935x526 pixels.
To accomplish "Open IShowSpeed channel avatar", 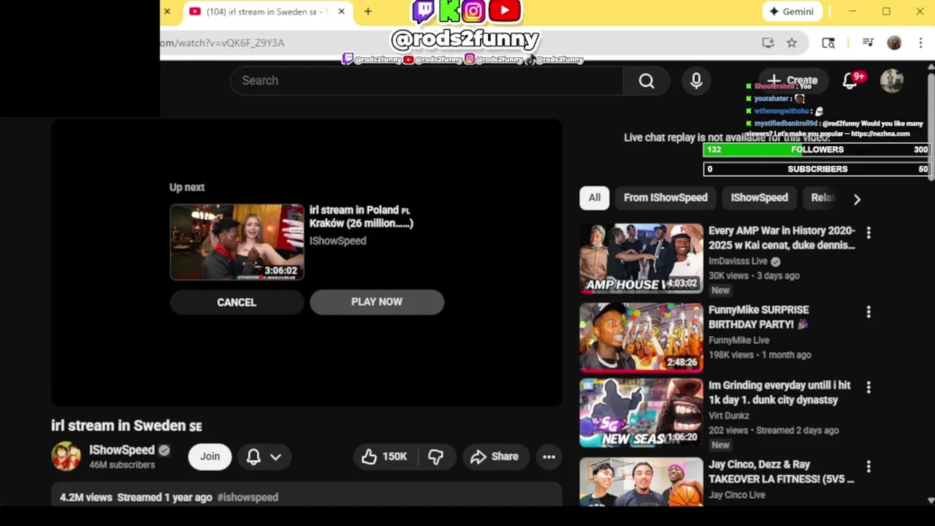I will (66, 456).
